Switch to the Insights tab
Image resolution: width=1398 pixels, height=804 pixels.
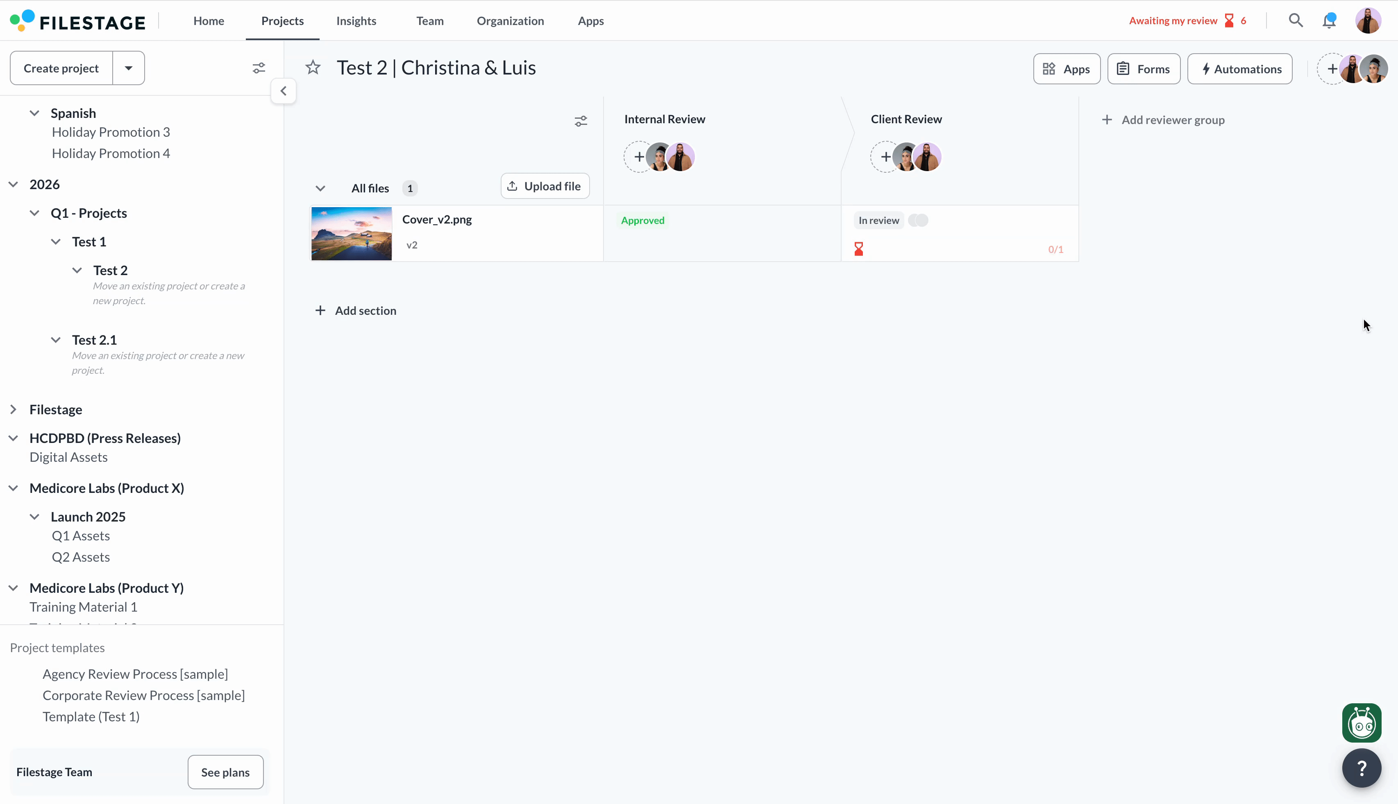click(356, 21)
